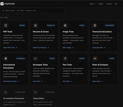123x107 pixels.
Task: Open the International Tools link
Action: click(11, 81)
